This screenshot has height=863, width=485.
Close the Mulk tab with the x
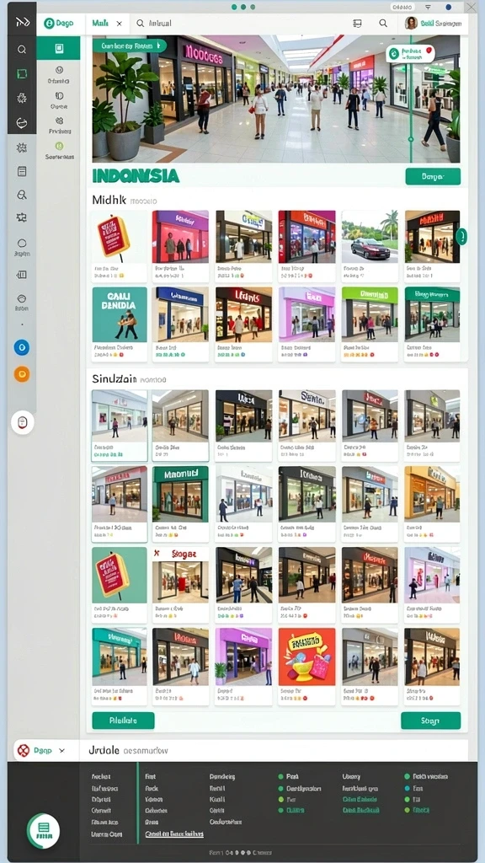[120, 23]
